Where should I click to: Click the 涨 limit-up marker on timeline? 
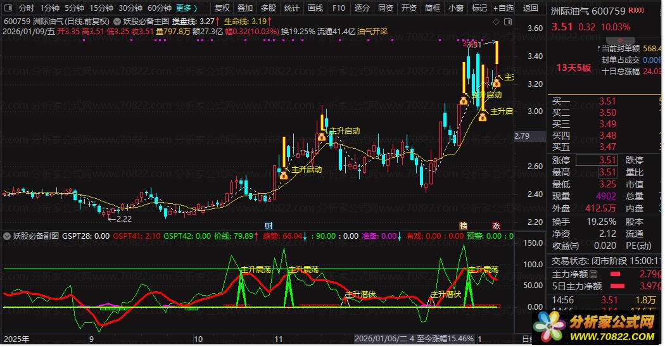coord(496,225)
